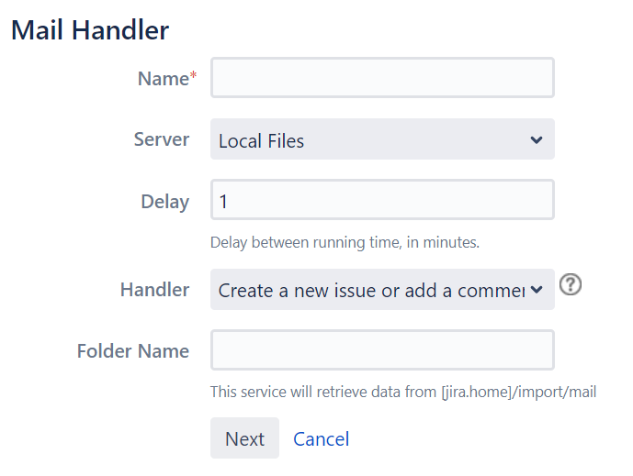Click the Name field label
This screenshot has height=476, width=633.
163,79
